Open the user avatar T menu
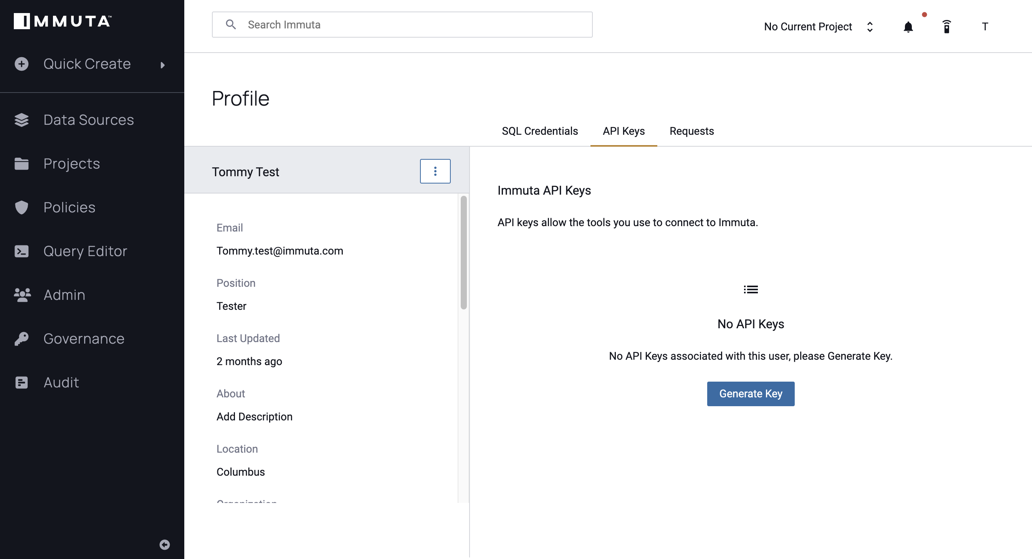This screenshot has width=1032, height=559. pyautogui.click(x=985, y=26)
